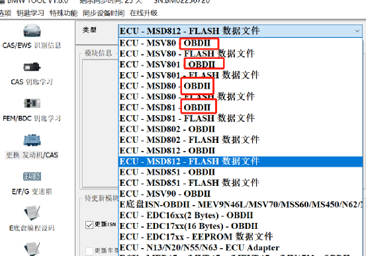
Task: Click the 更换 发动机/CAS label
Action: [x=32, y=155]
